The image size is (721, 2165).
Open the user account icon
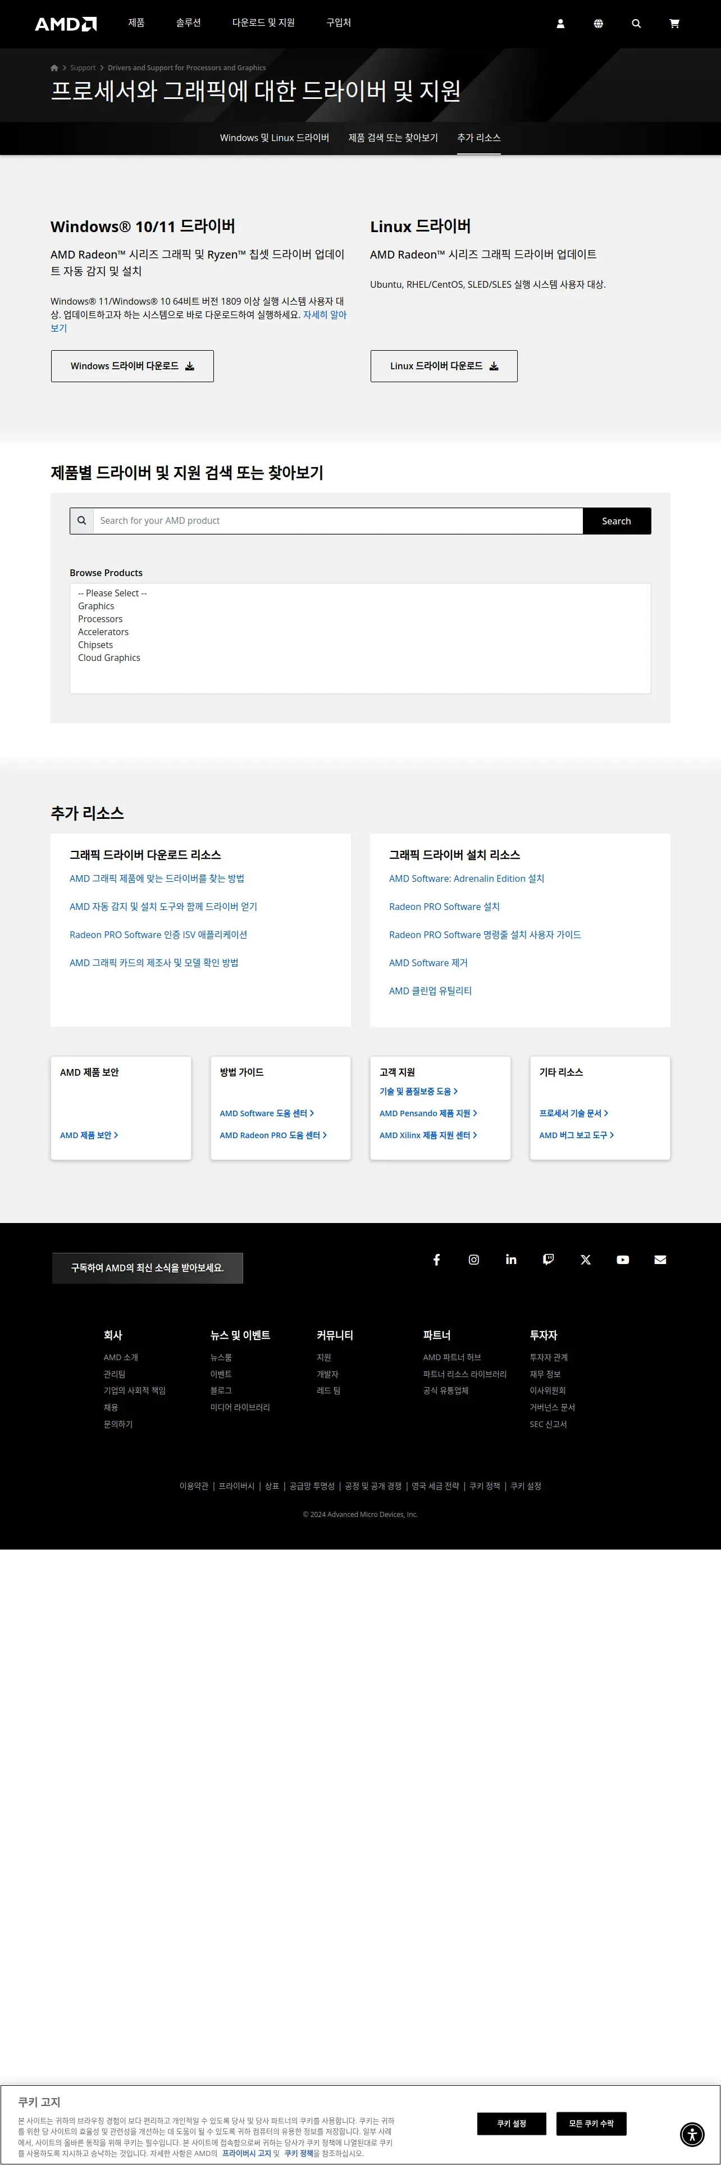point(561,24)
